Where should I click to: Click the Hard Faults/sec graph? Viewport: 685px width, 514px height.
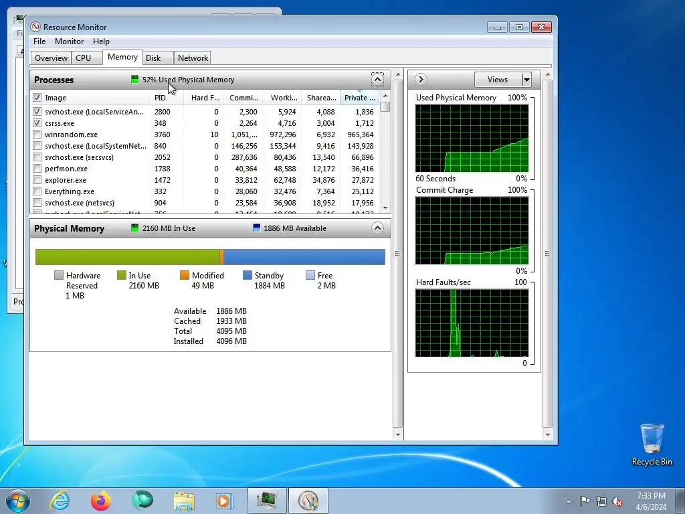[472, 323]
